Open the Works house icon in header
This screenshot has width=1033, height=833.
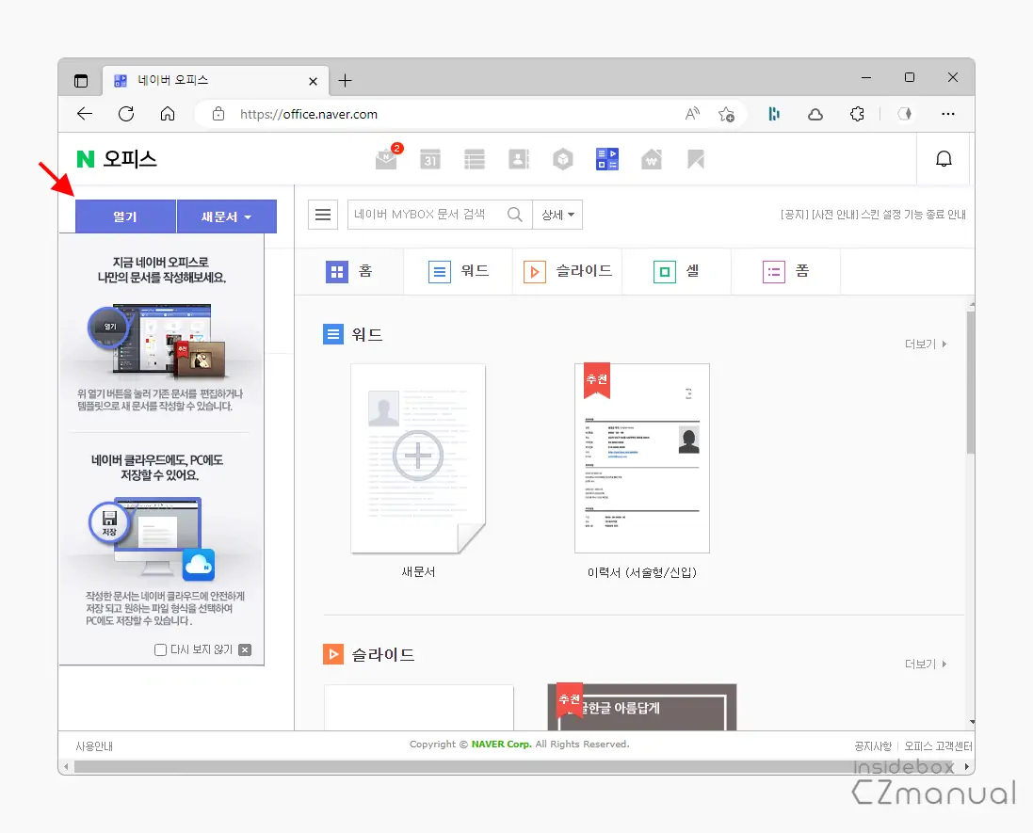pyautogui.click(x=651, y=159)
